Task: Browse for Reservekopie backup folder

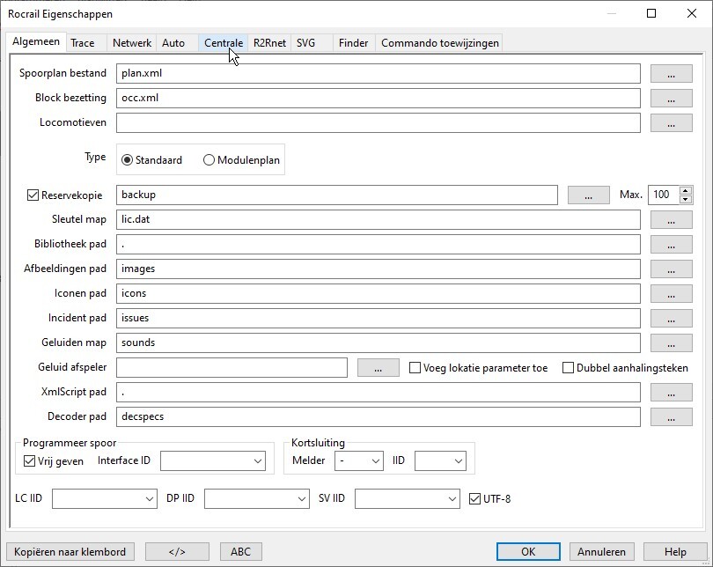Action: (588, 195)
